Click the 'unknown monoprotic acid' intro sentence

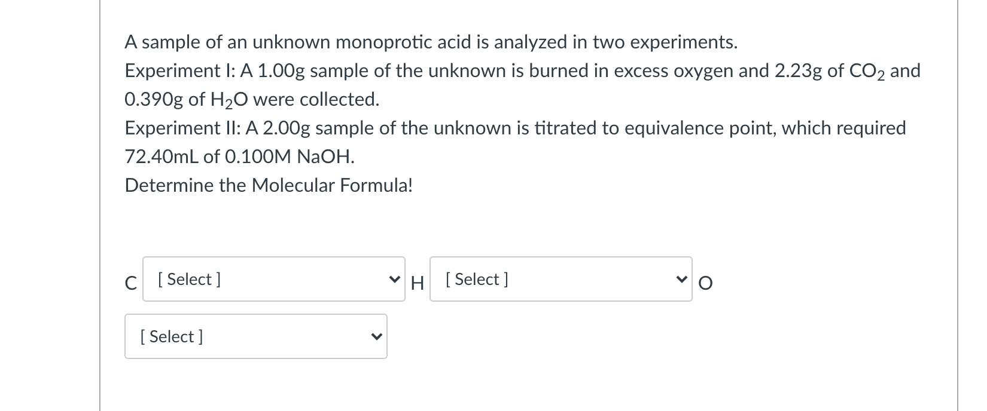coord(431,42)
